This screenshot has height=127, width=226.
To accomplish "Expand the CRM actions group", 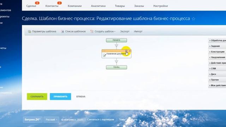I will pyautogui.click(x=217, y=69).
